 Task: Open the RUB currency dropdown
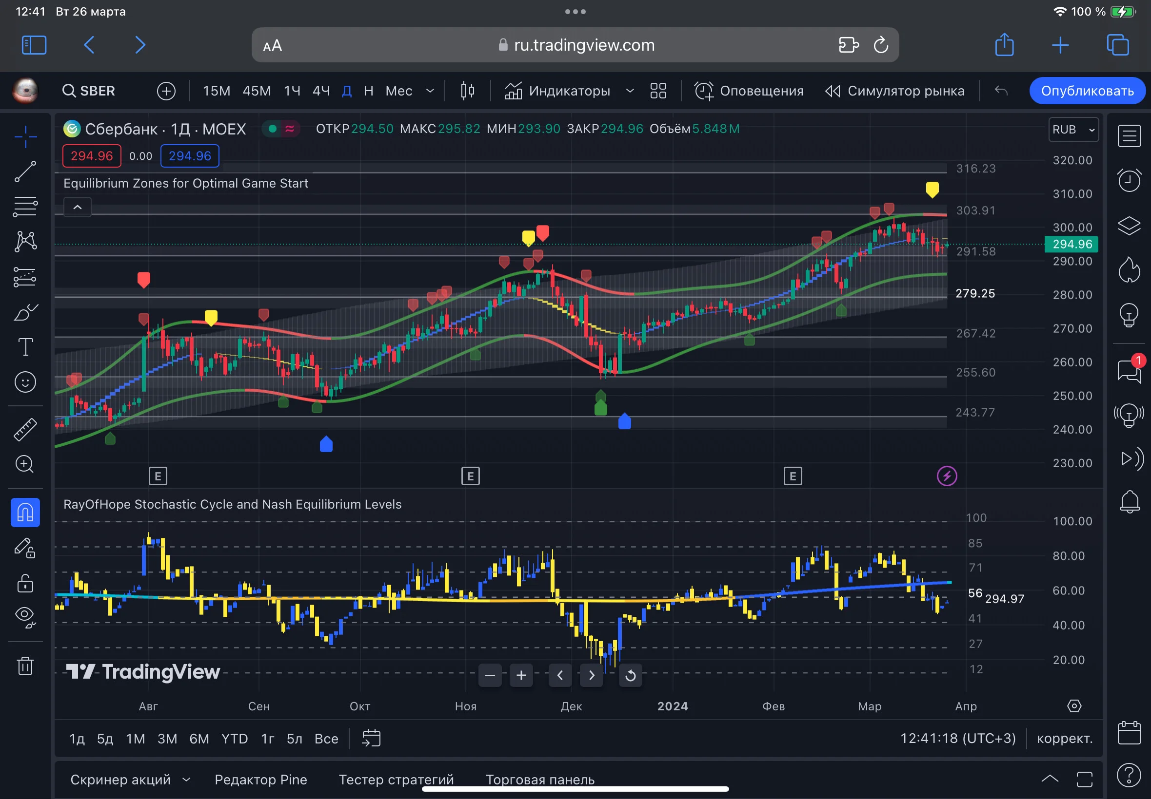pyautogui.click(x=1073, y=130)
